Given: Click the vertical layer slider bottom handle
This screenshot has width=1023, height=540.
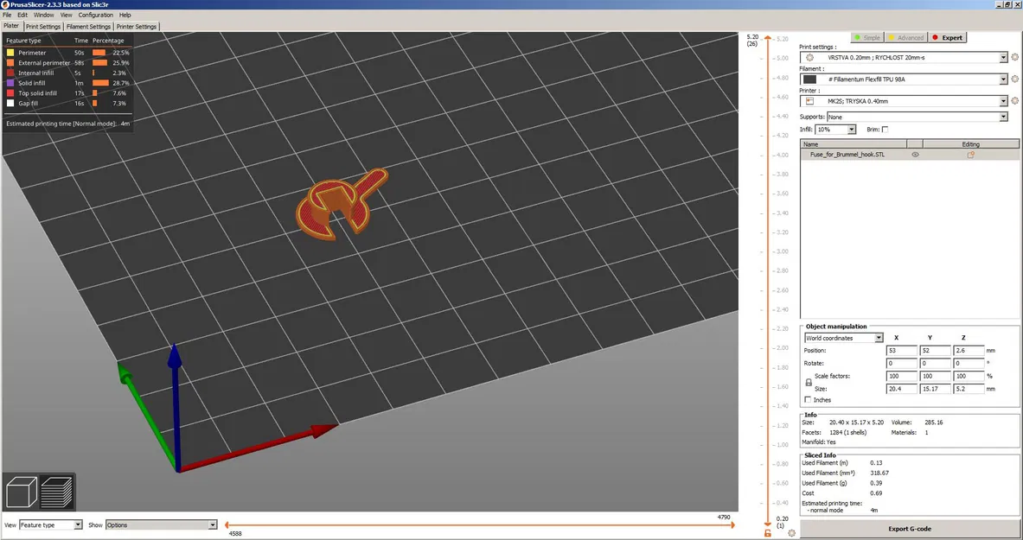Looking at the screenshot, I should click(x=768, y=523).
